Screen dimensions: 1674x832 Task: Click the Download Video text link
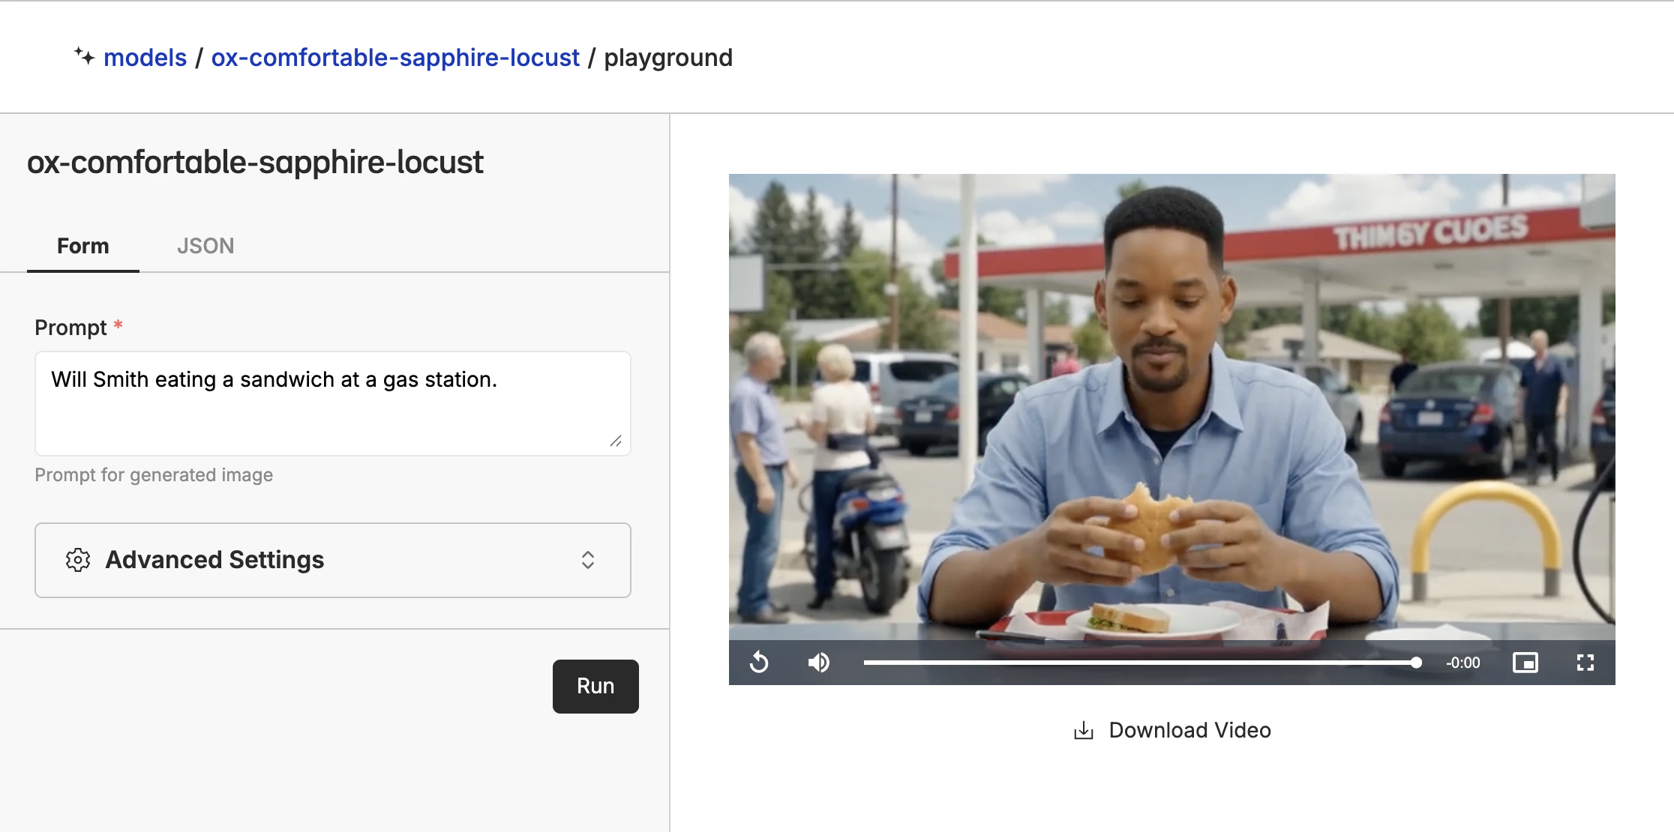click(1189, 730)
